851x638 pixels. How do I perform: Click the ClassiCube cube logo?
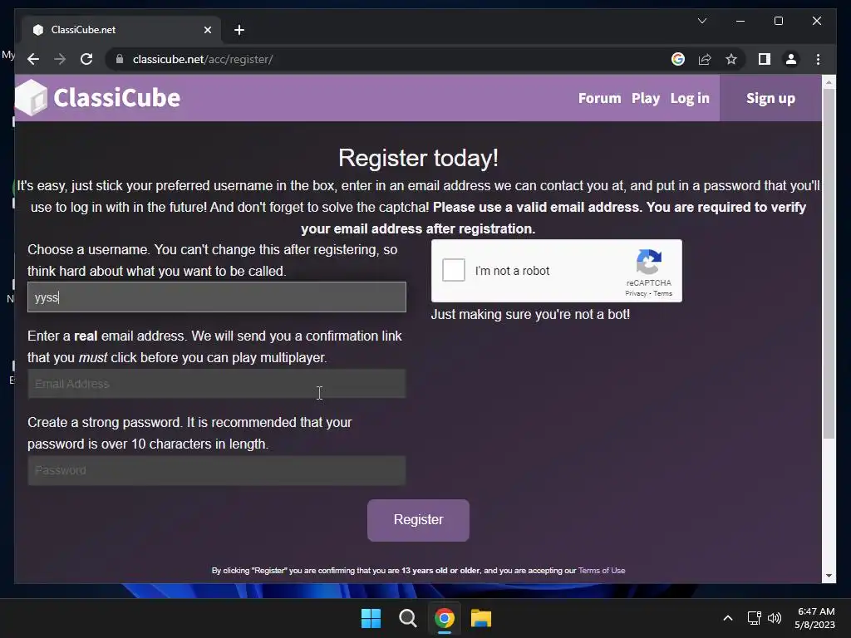pyautogui.click(x=32, y=98)
